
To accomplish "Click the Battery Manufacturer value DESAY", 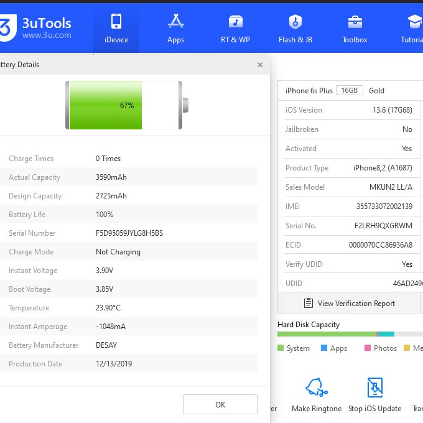I will pyautogui.click(x=106, y=345).
